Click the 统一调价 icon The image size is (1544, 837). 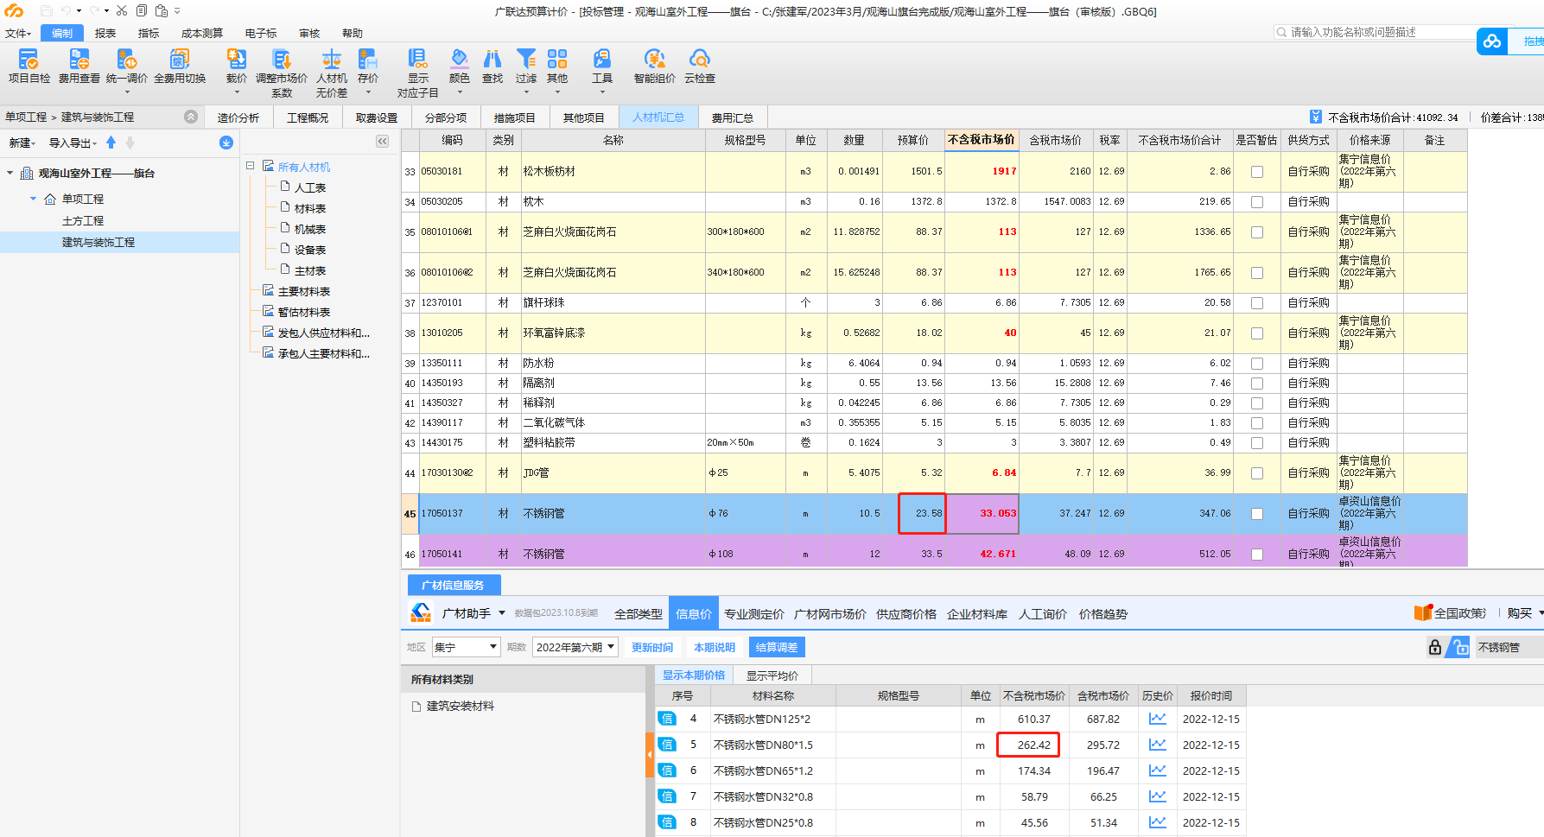click(x=127, y=60)
